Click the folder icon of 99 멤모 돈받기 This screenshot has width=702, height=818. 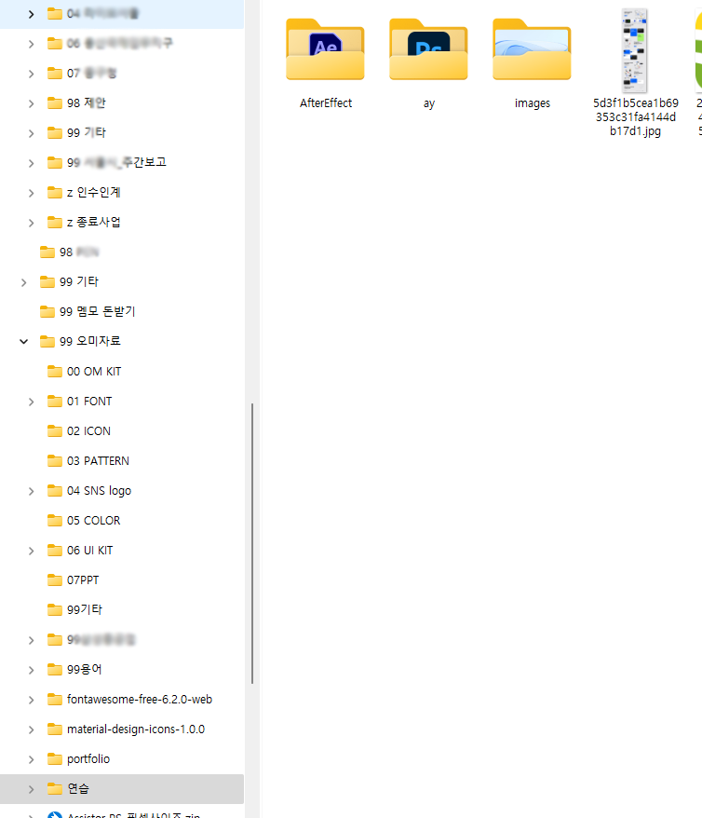pos(47,311)
